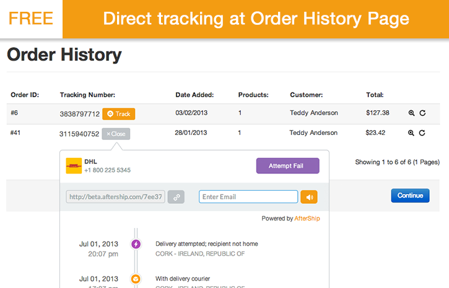Click the refresh icon for order #6
Viewport: 449px width, 288px height.
422,113
